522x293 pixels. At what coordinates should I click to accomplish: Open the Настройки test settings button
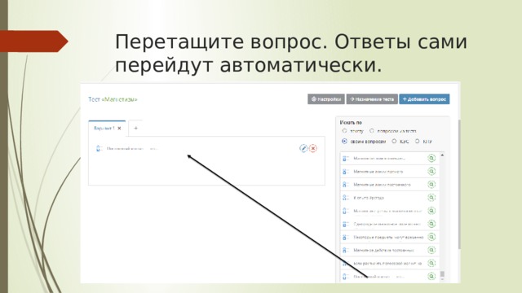[x=326, y=99]
